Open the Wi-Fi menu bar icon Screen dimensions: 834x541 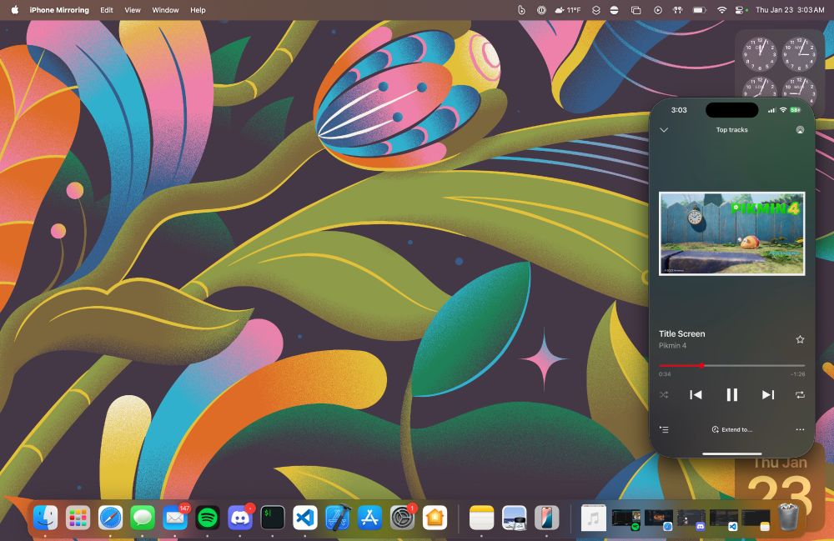(x=721, y=9)
